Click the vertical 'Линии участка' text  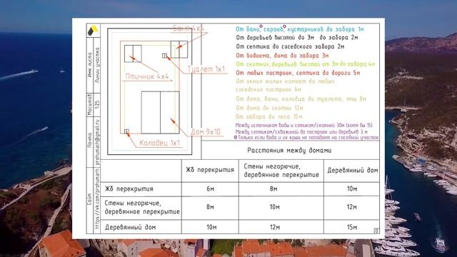(x=97, y=65)
